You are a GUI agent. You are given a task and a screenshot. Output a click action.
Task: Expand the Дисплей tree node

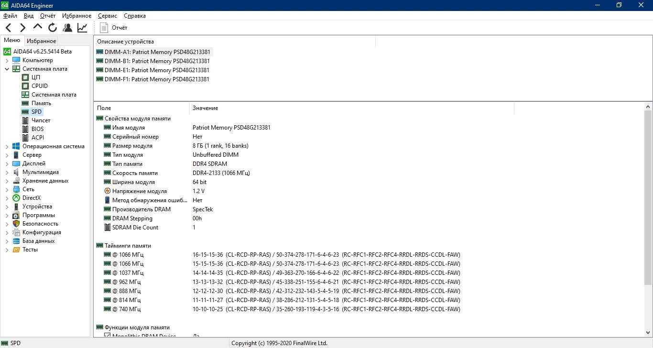(x=7, y=163)
